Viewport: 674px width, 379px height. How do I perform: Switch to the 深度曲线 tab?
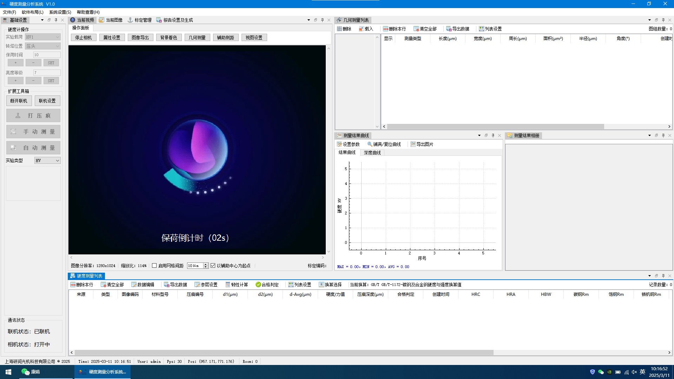(x=372, y=153)
